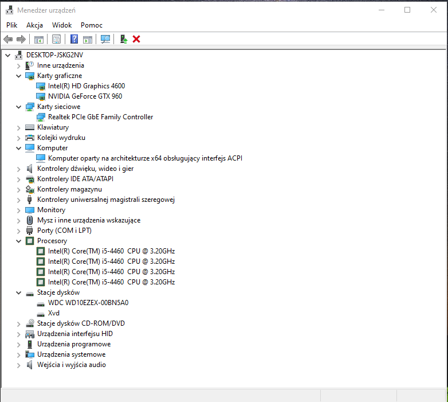Click the Urządzenia interfejsu HID icon
The width and height of the screenshot is (448, 402).
click(x=29, y=334)
